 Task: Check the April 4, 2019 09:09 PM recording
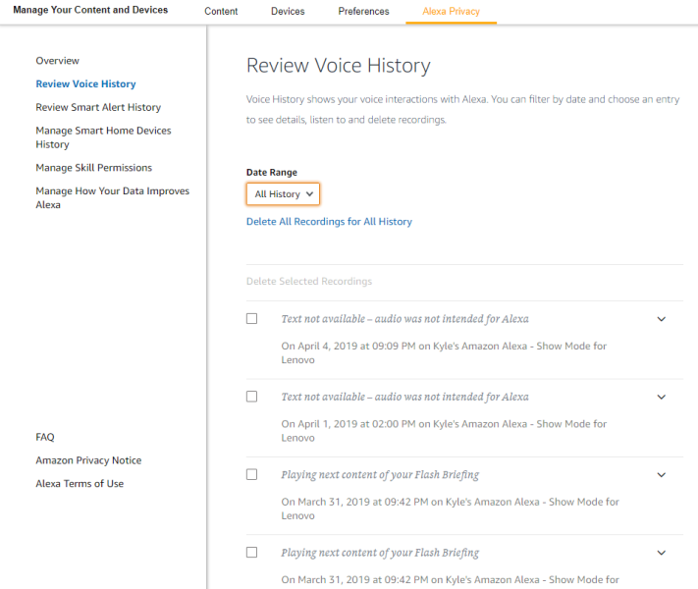[x=252, y=319]
